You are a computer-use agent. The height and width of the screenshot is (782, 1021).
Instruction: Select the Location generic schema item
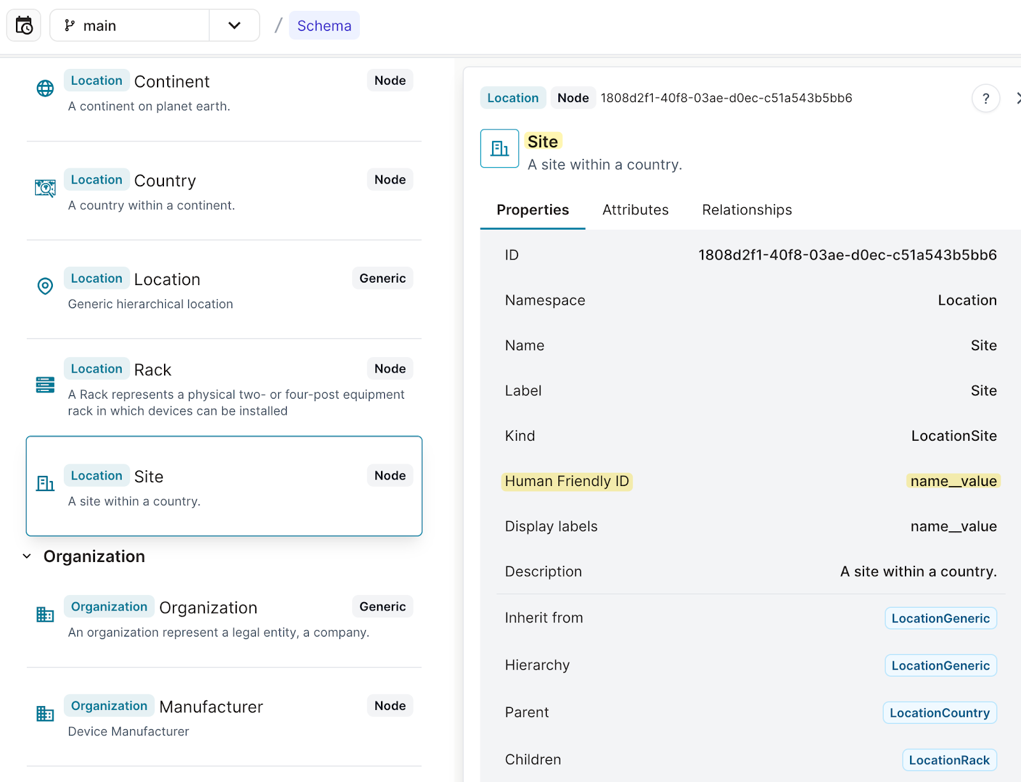(224, 290)
